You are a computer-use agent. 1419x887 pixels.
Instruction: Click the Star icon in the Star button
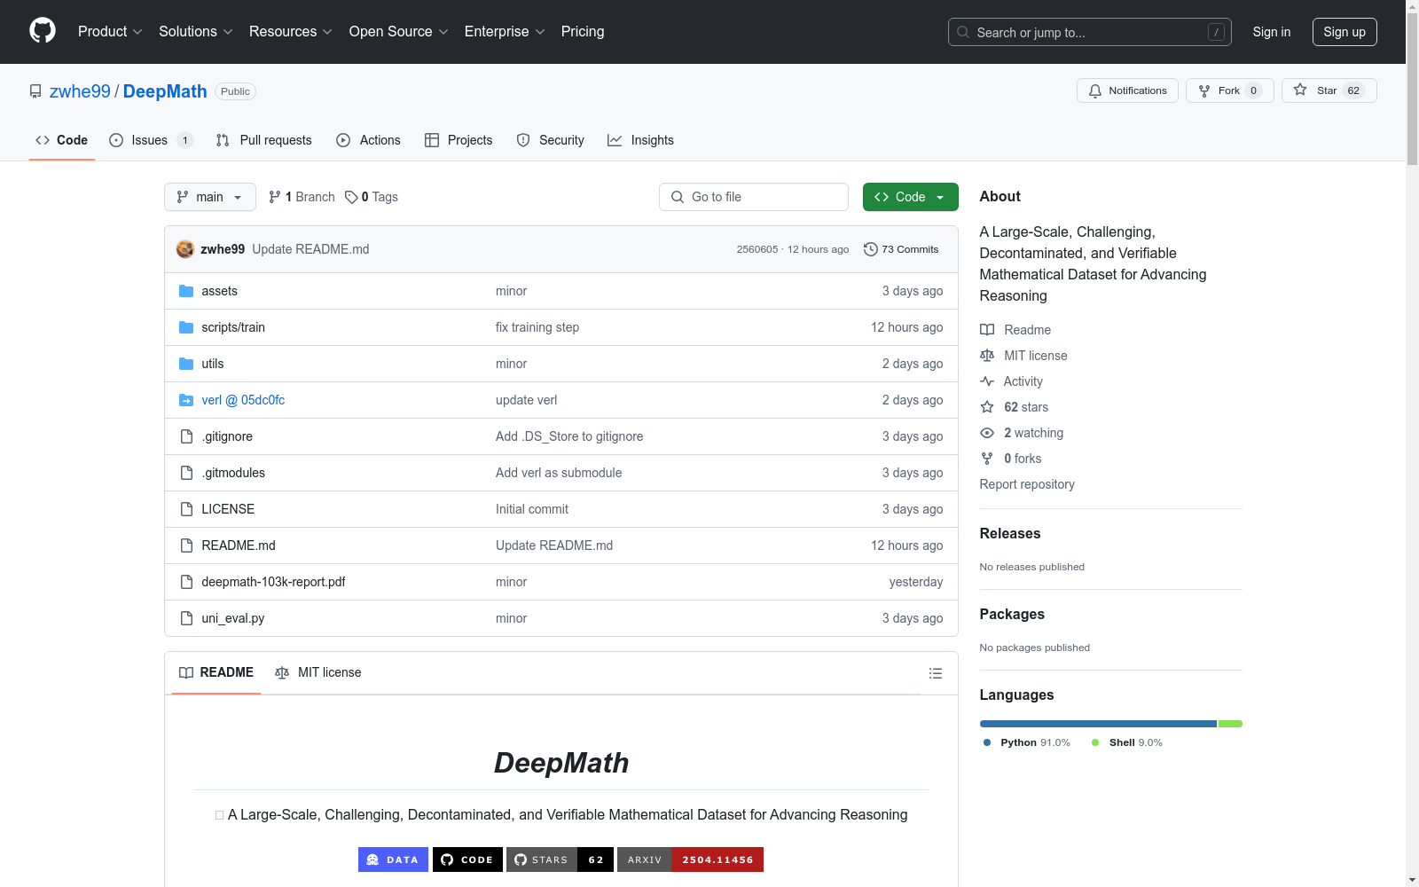pos(1300,90)
